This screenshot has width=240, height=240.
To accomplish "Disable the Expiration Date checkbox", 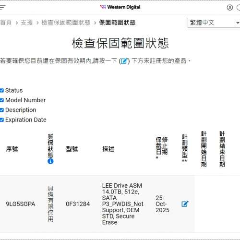I will click(x=2, y=120).
